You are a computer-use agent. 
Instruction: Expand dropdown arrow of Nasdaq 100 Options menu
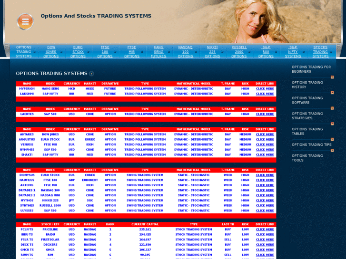click(x=196, y=52)
